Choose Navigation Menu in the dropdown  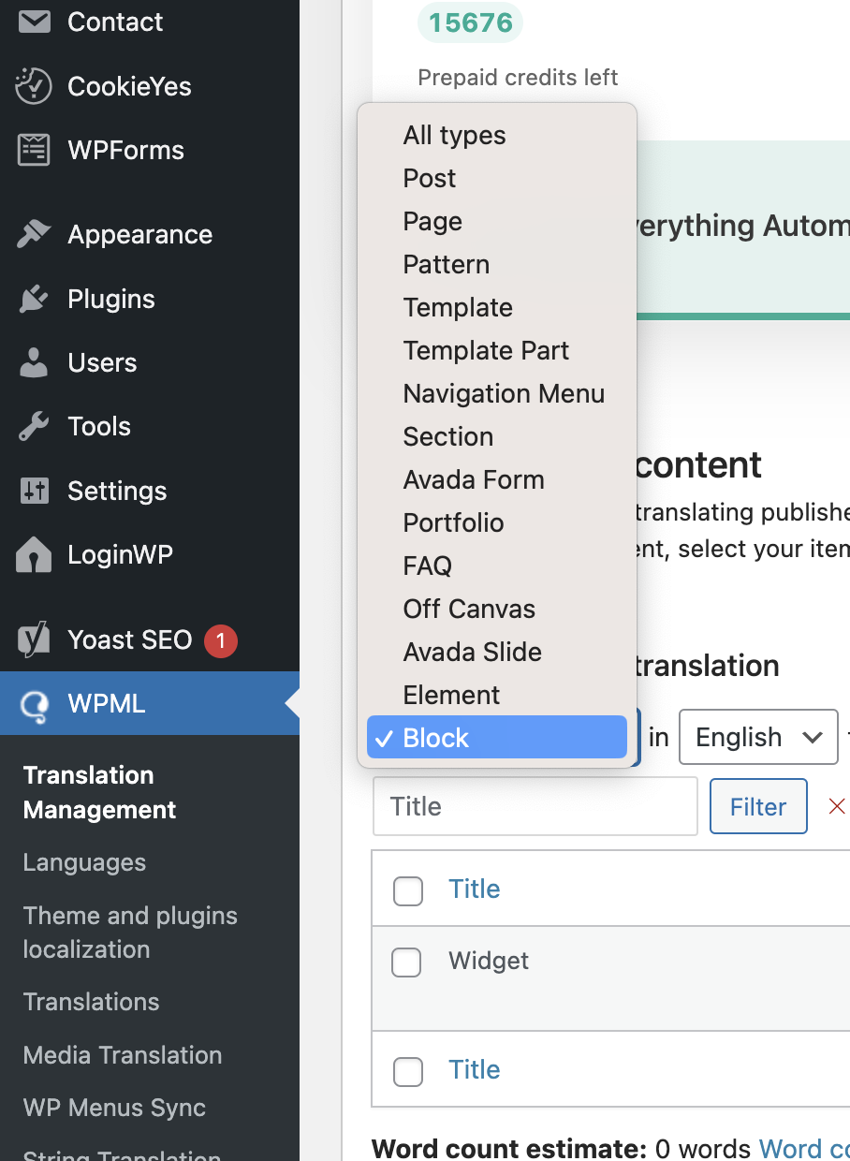tap(497, 393)
